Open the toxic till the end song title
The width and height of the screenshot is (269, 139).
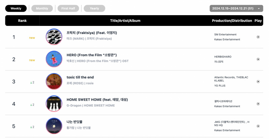point(80,77)
